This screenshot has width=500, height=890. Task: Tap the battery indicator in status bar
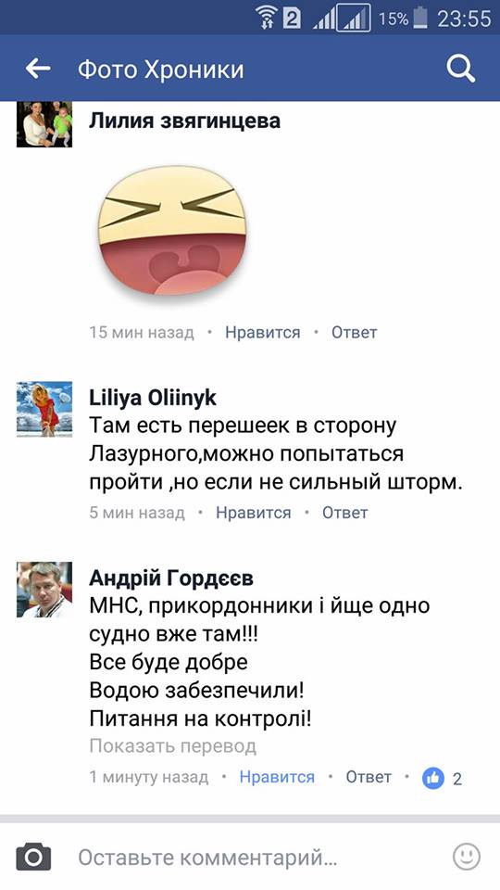click(419, 19)
